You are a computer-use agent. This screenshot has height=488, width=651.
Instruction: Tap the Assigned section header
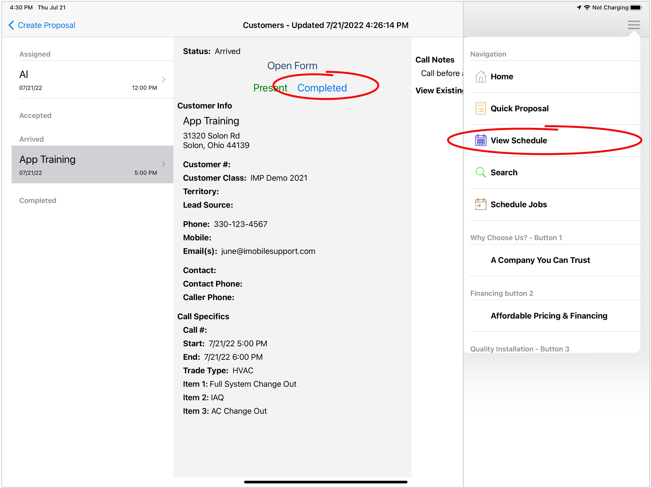35,54
